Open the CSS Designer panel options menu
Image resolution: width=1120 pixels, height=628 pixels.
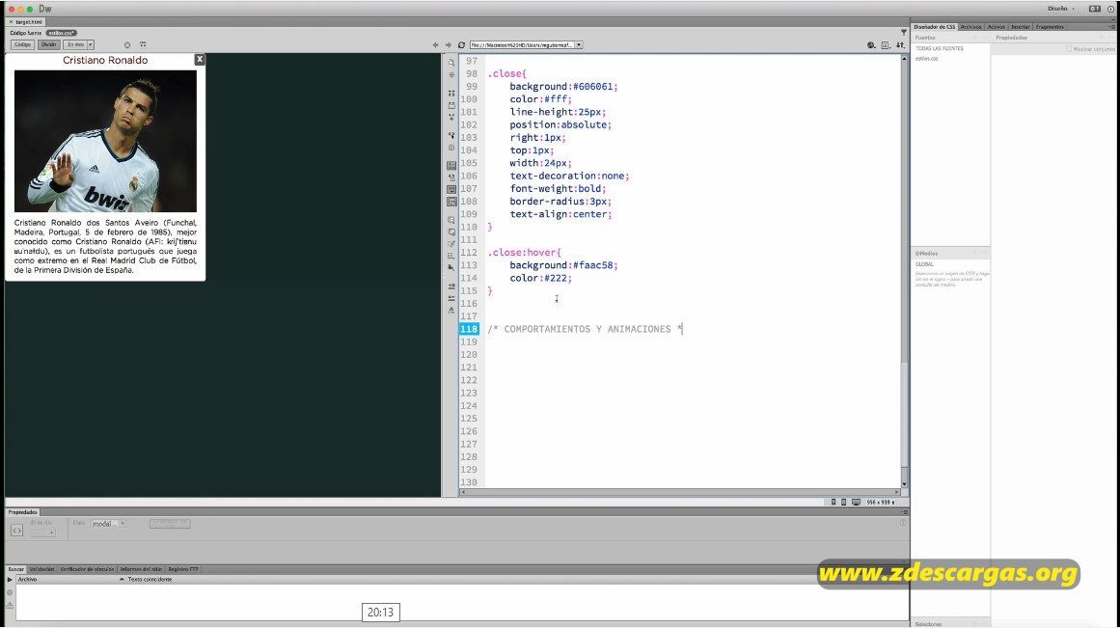click(1112, 26)
